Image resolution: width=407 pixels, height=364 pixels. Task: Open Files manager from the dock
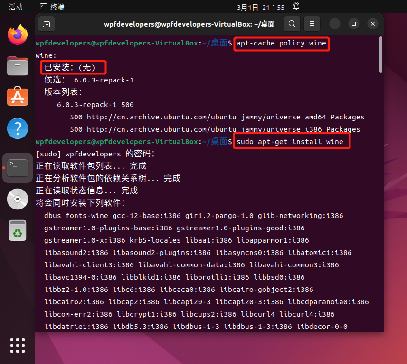(x=18, y=66)
